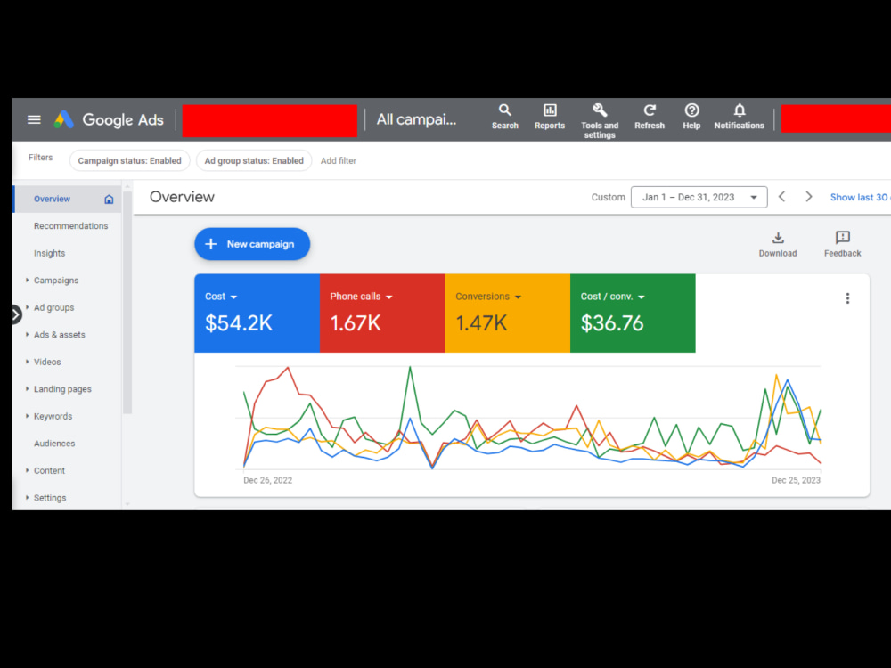Open the Reports menu
891x668 pixels.
550,117
